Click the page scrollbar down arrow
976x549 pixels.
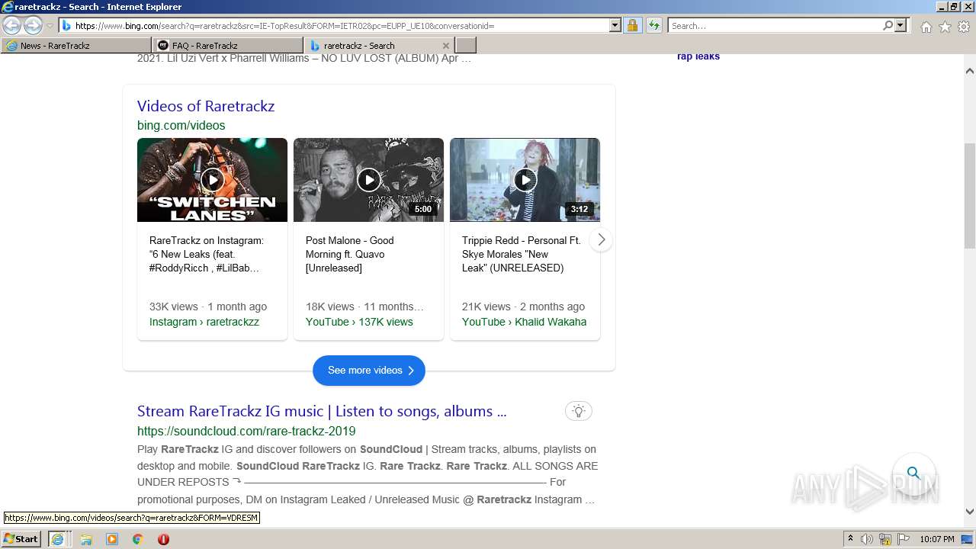click(970, 512)
